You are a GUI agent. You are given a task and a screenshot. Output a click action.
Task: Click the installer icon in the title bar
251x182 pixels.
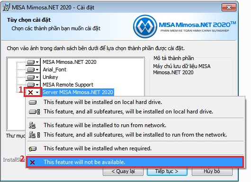coord(7,8)
